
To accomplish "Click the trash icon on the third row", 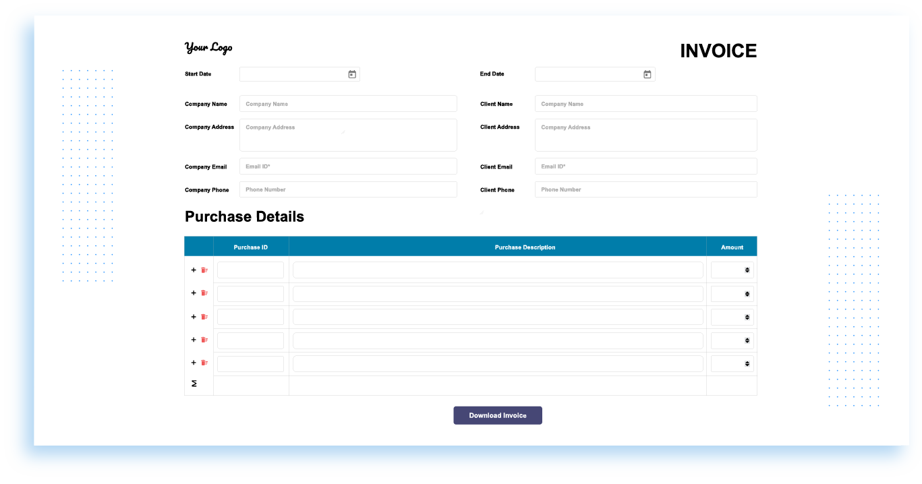I will click(204, 316).
